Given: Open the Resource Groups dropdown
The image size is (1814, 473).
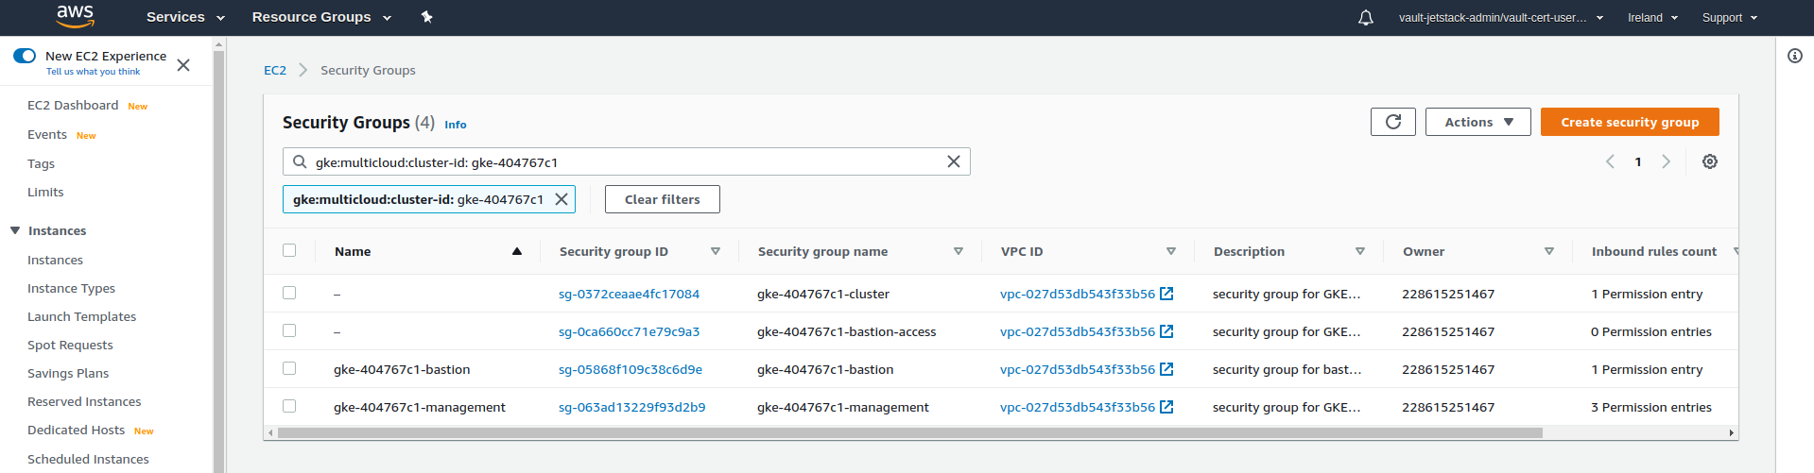Looking at the screenshot, I should coord(321,17).
